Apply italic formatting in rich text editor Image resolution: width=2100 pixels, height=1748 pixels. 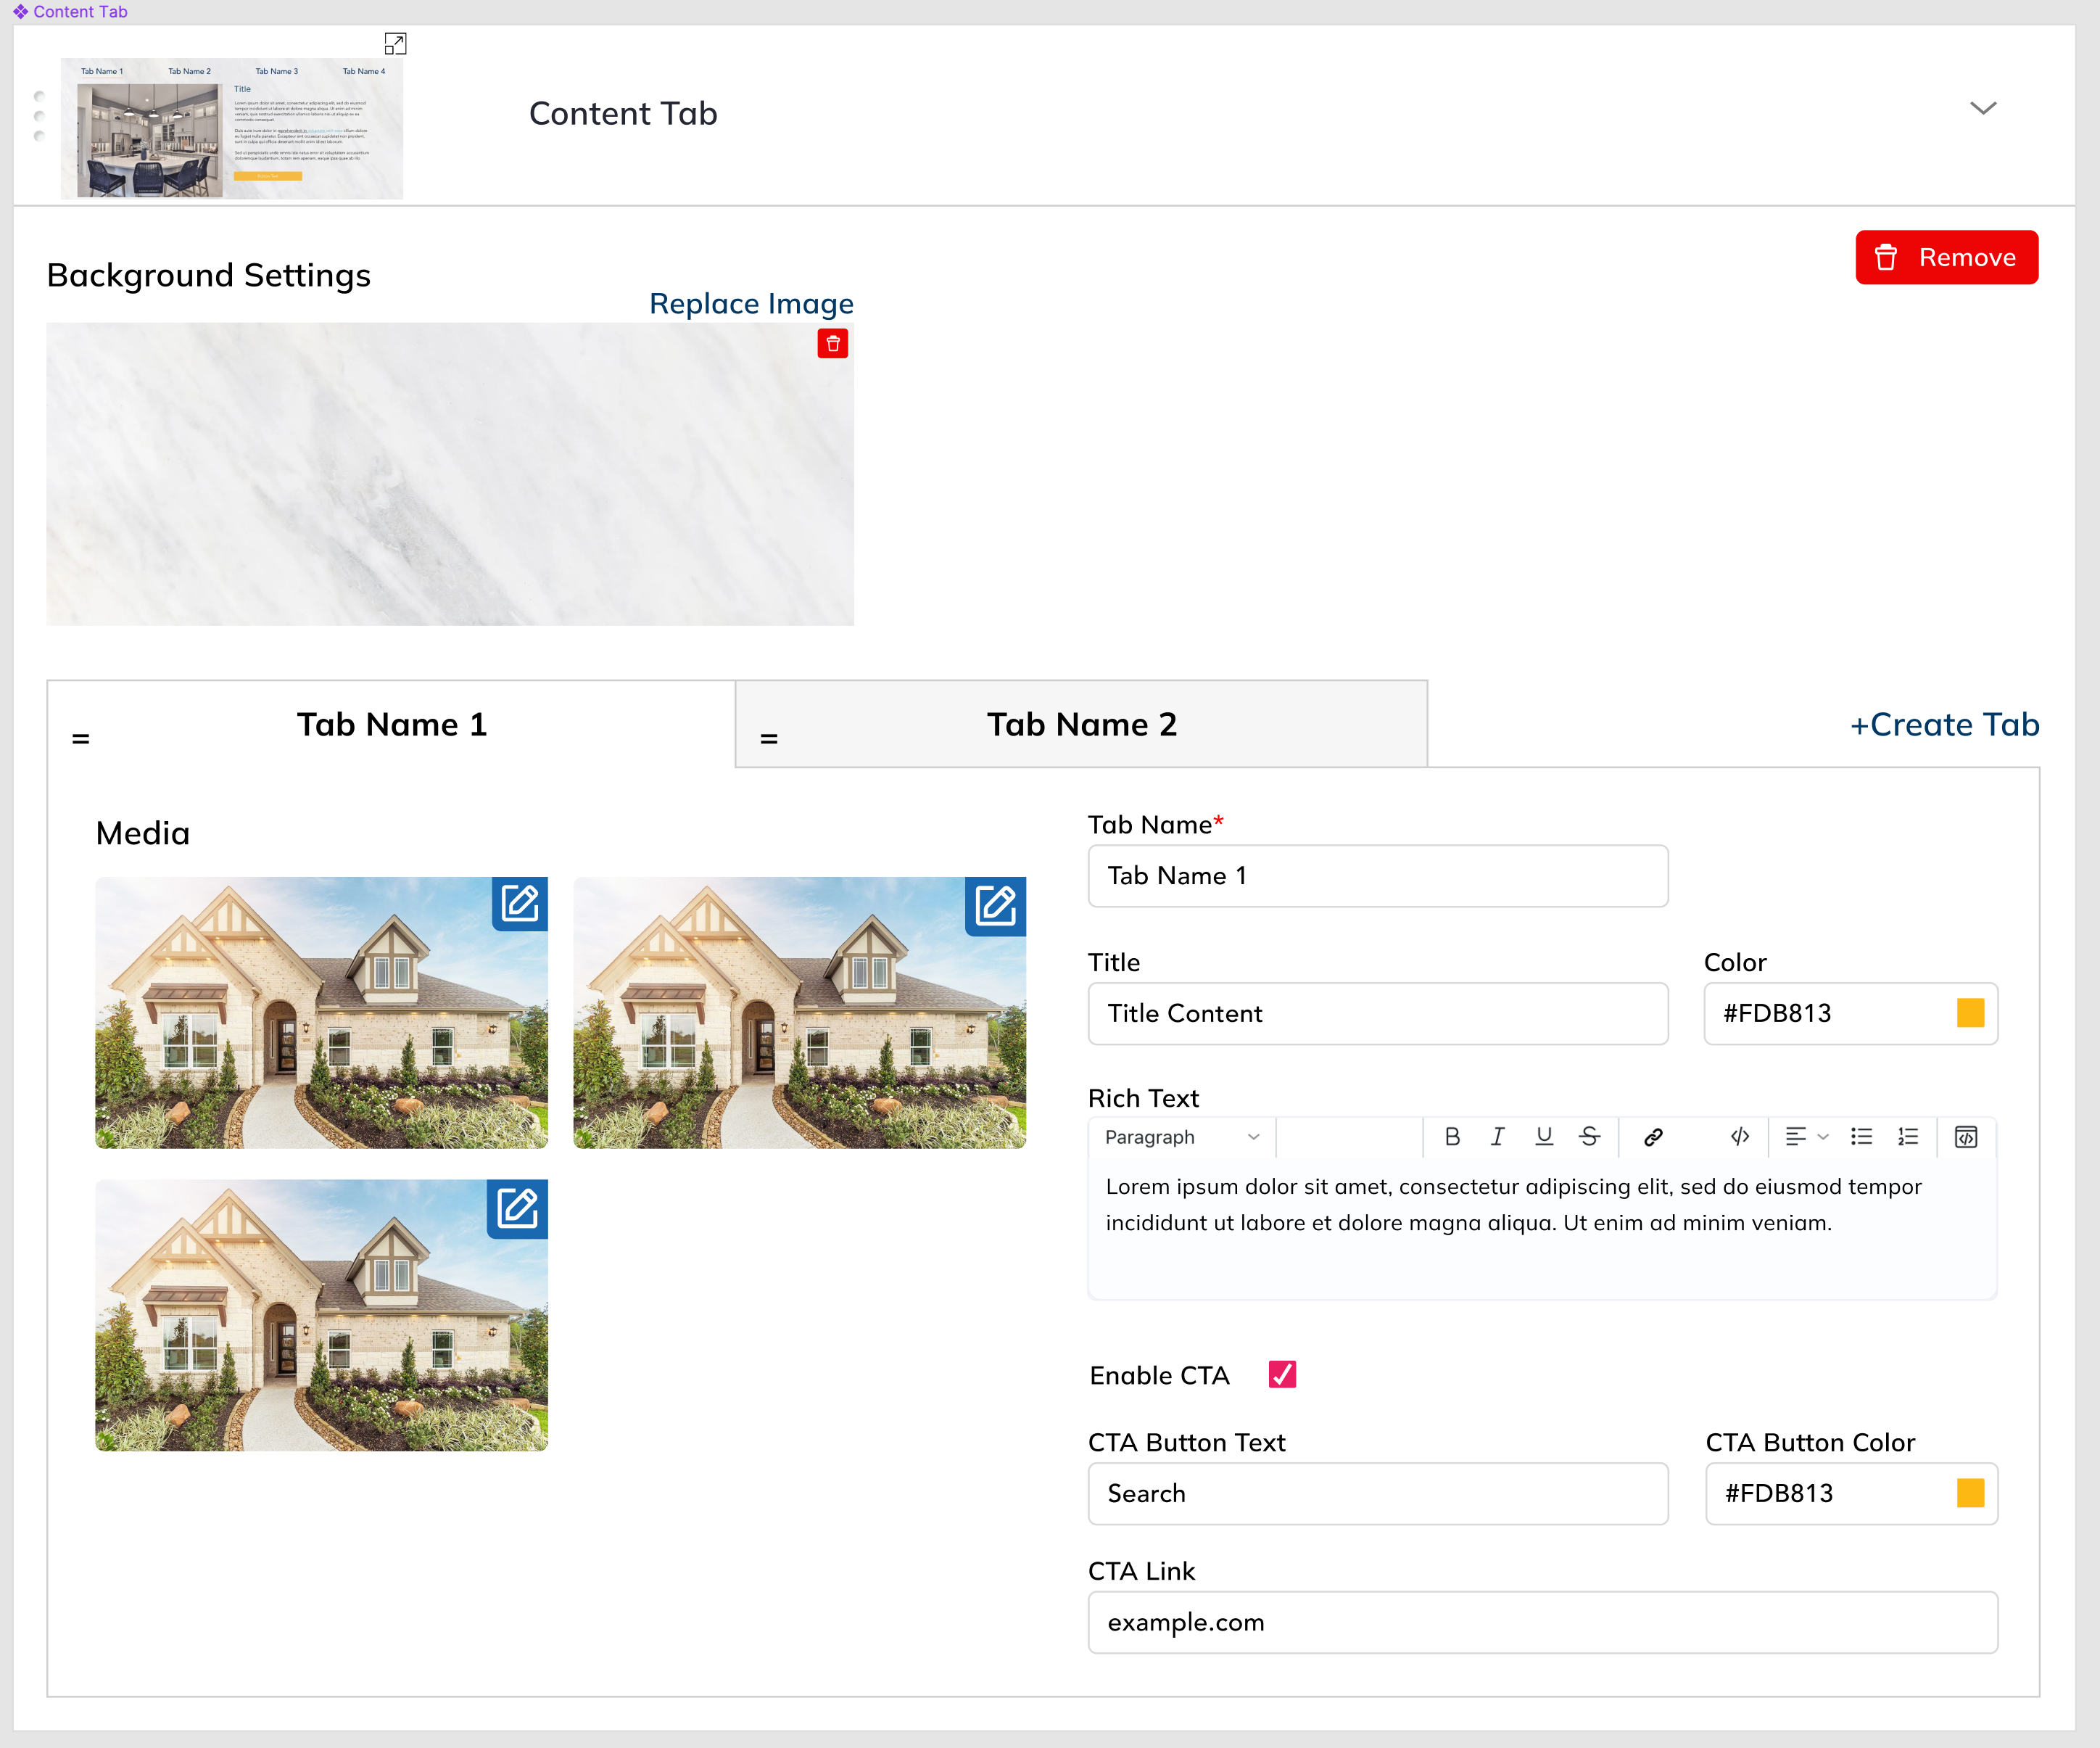pos(1497,1137)
